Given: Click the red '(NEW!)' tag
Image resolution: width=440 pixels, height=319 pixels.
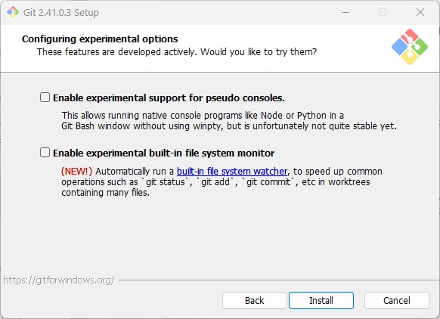Looking at the screenshot, I should click(x=76, y=171).
